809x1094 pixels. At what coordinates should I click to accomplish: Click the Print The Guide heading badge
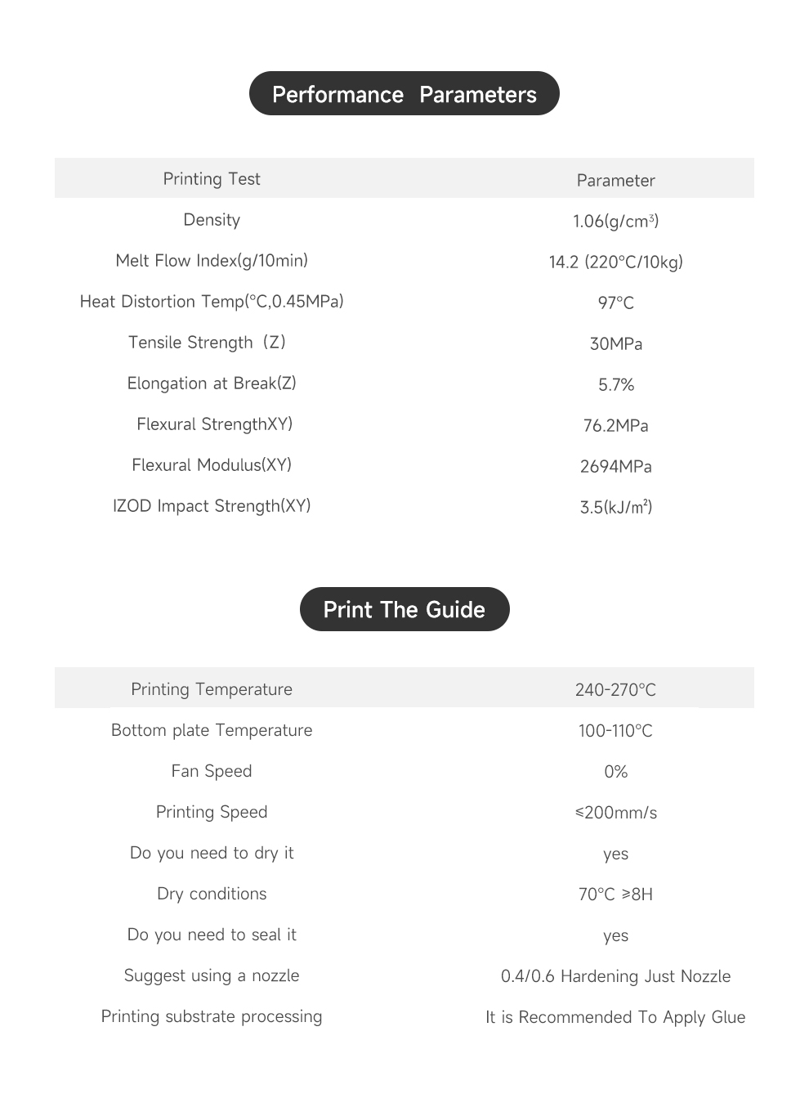pyautogui.click(x=404, y=609)
